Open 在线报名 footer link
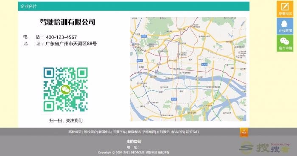The width and height of the screenshot is (297, 156). point(163,132)
